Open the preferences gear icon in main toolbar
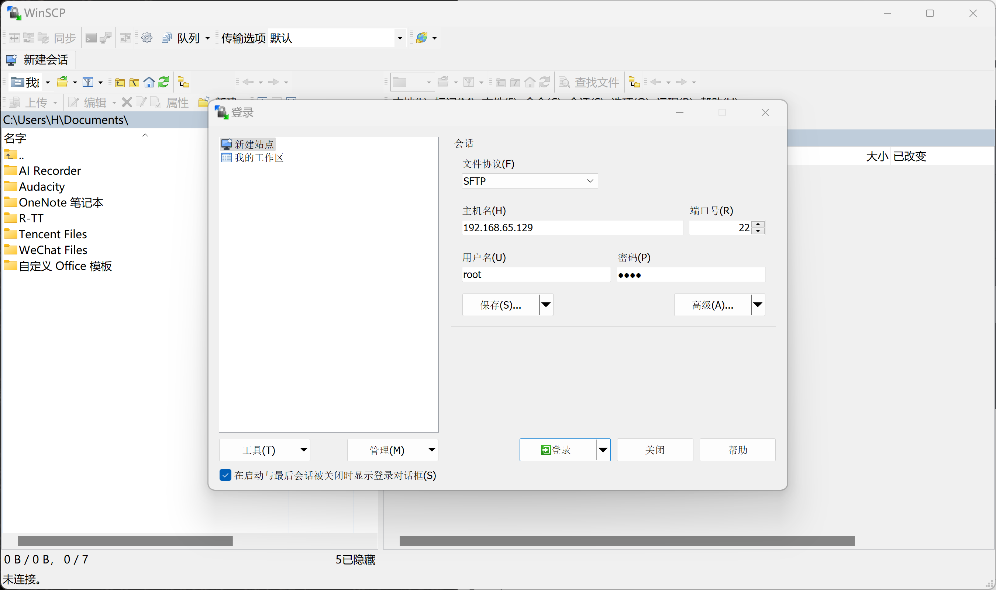Screen dimensions: 996x590 coord(147,38)
